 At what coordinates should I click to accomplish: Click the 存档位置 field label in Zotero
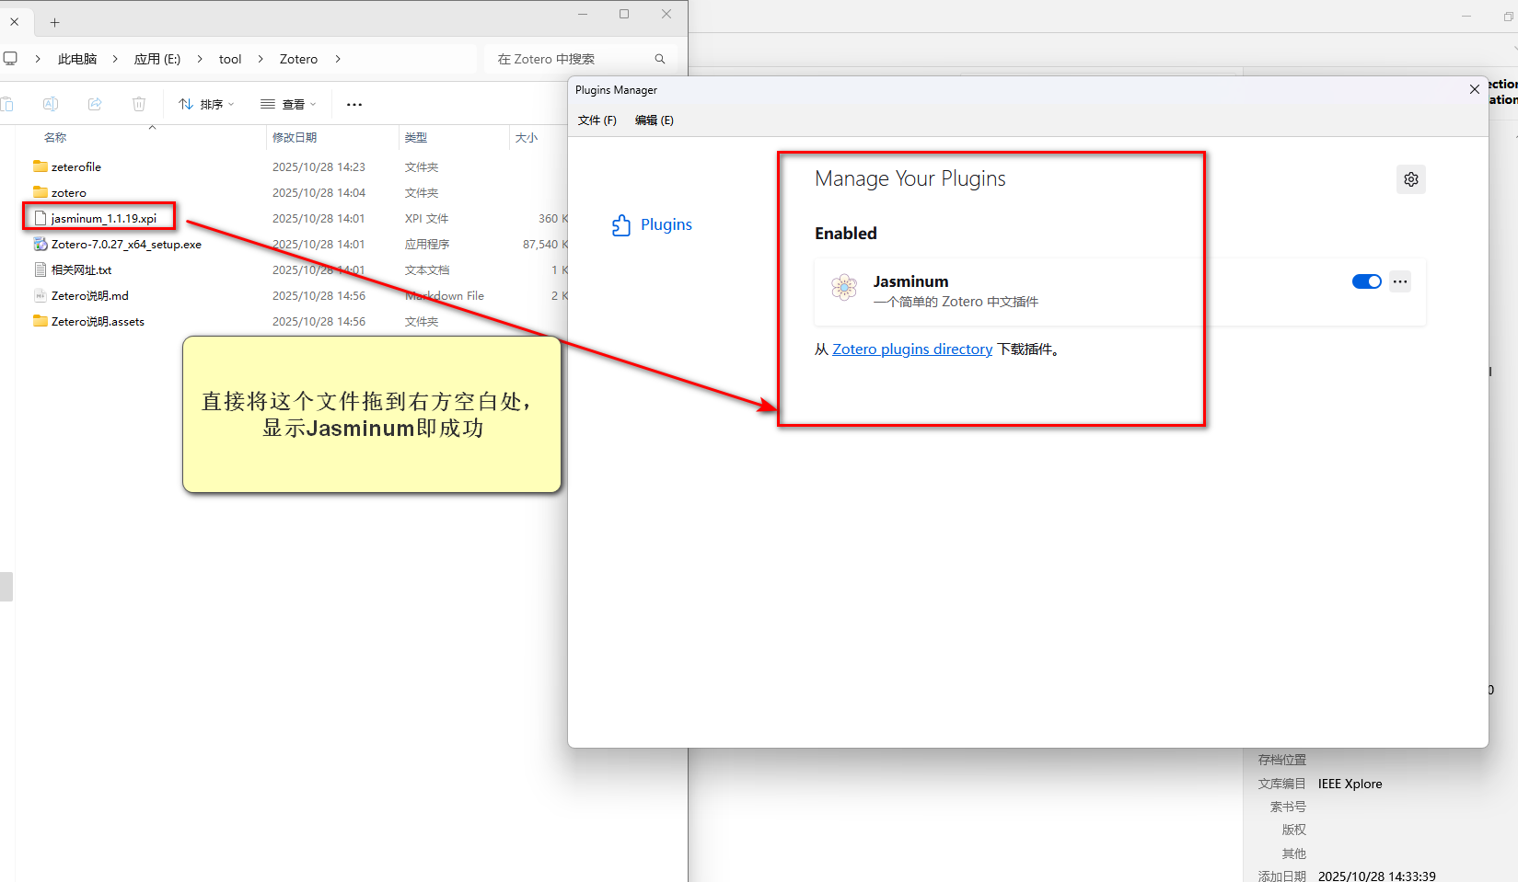(x=1282, y=760)
